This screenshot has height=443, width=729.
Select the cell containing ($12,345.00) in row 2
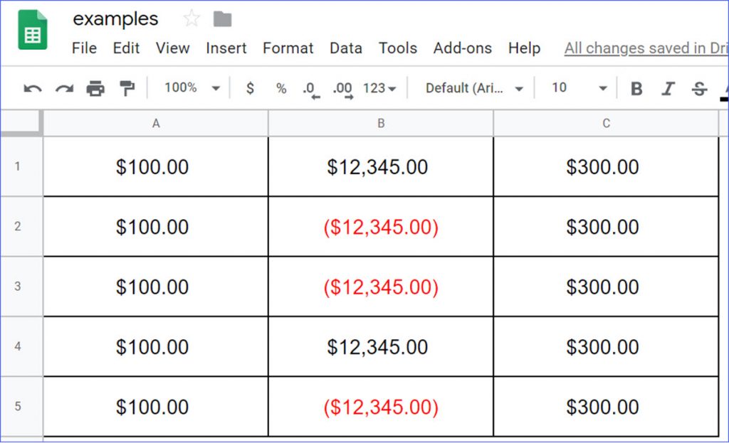pos(380,227)
